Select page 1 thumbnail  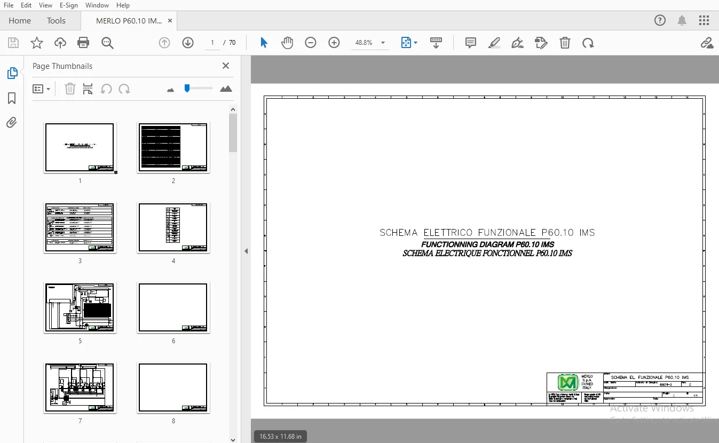click(80, 147)
